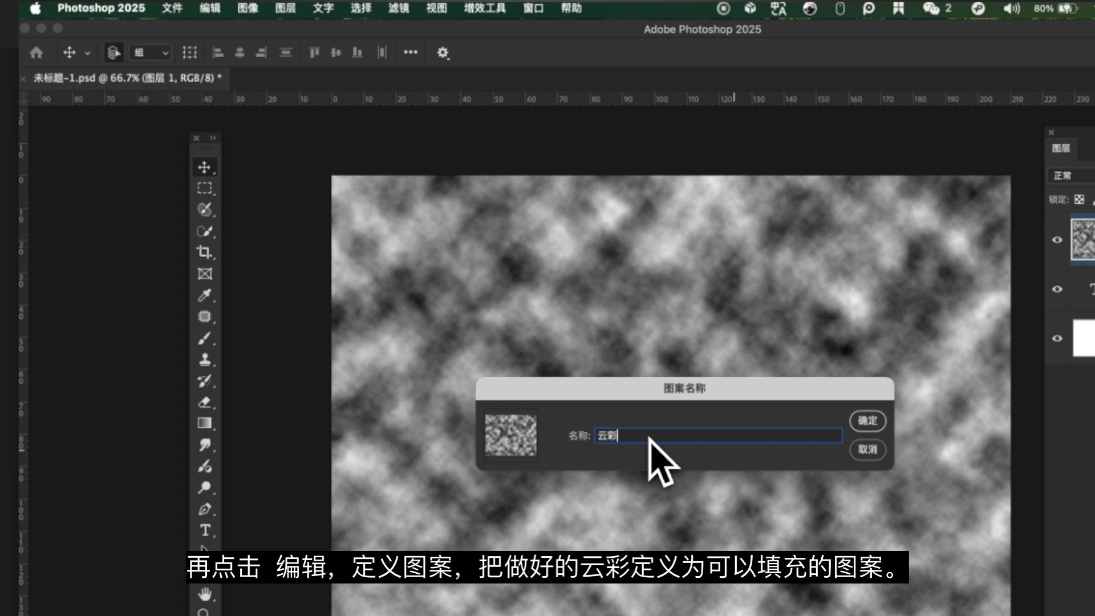The width and height of the screenshot is (1095, 616).
Task: Close the floating toolbox panel
Action: pyautogui.click(x=196, y=138)
